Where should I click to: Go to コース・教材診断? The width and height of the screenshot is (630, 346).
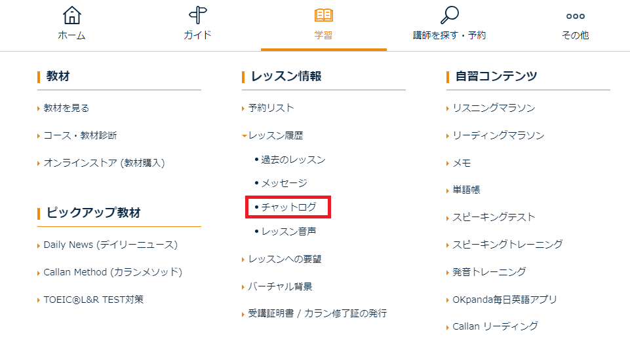click(x=80, y=135)
